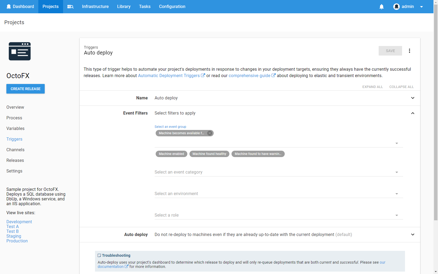Image resolution: width=438 pixels, height=274 pixels.
Task: Open the Select a role dropdown
Action: [278, 215]
